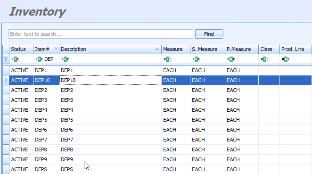312x174 pixels.
Task: Click the Find button
Action: pyautogui.click(x=209, y=34)
